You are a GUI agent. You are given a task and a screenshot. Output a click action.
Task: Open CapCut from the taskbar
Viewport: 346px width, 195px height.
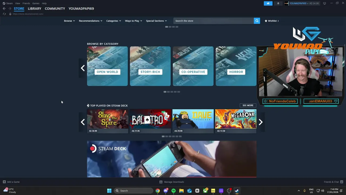point(197,191)
